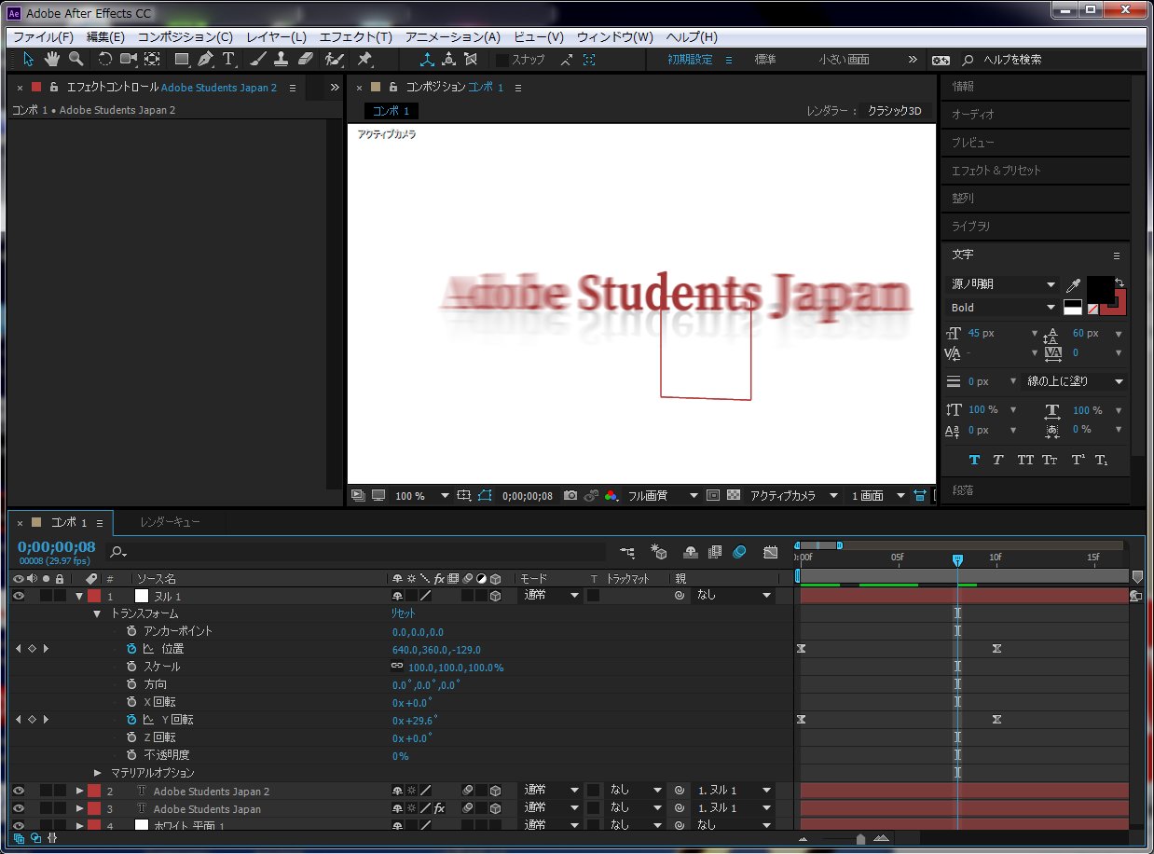Image resolution: width=1154 pixels, height=854 pixels.
Task: Hide the Null 1 layer eye
Action: pos(19,595)
